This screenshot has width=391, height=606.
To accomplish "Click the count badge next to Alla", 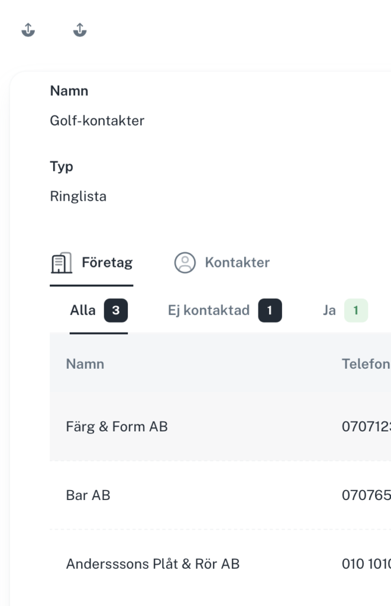I will (115, 310).
